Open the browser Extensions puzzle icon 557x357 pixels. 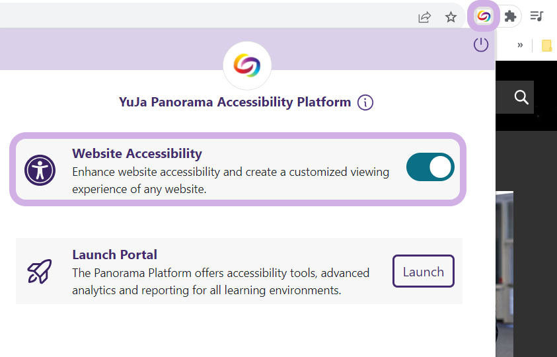click(510, 17)
